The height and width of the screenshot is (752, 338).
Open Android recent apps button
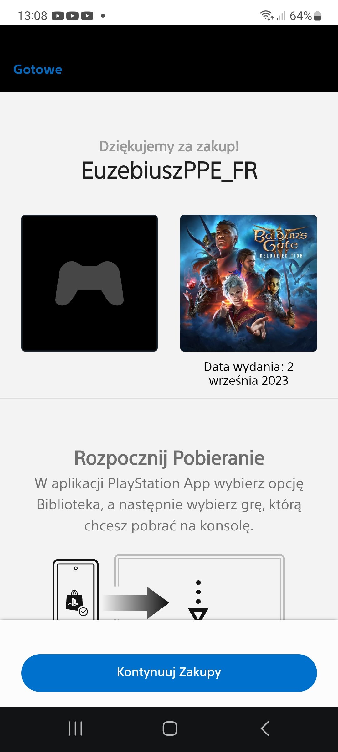pyautogui.click(x=75, y=728)
